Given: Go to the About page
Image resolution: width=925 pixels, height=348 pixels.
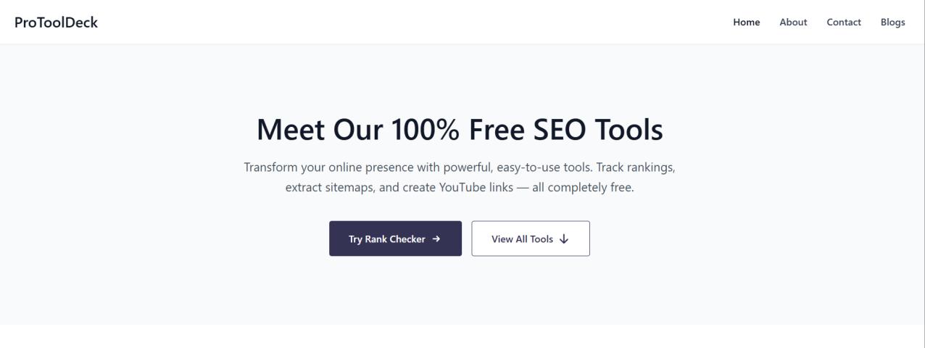Looking at the screenshot, I should point(793,22).
